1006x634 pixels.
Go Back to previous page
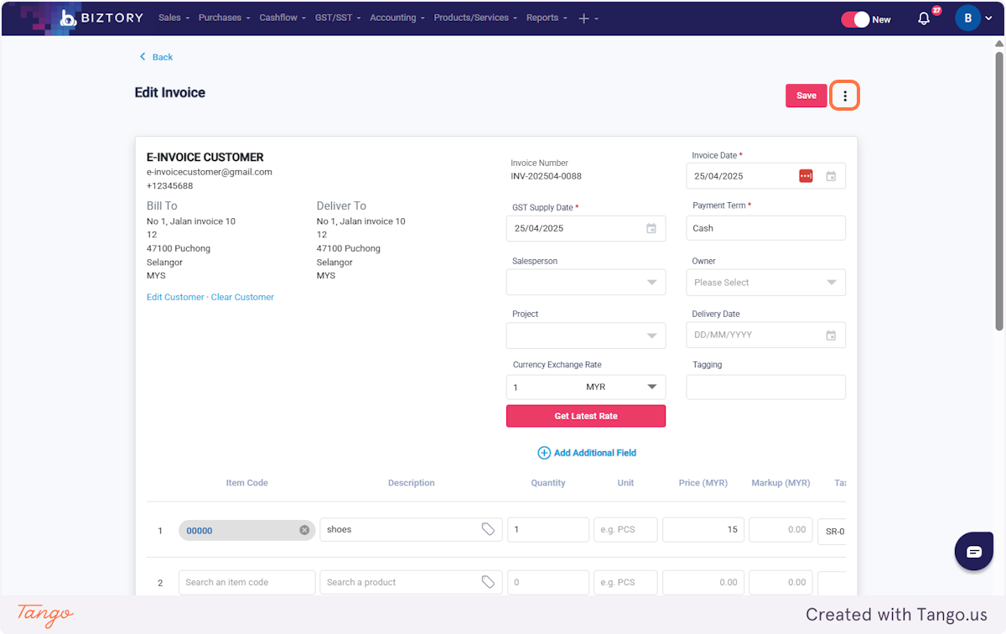coord(156,57)
